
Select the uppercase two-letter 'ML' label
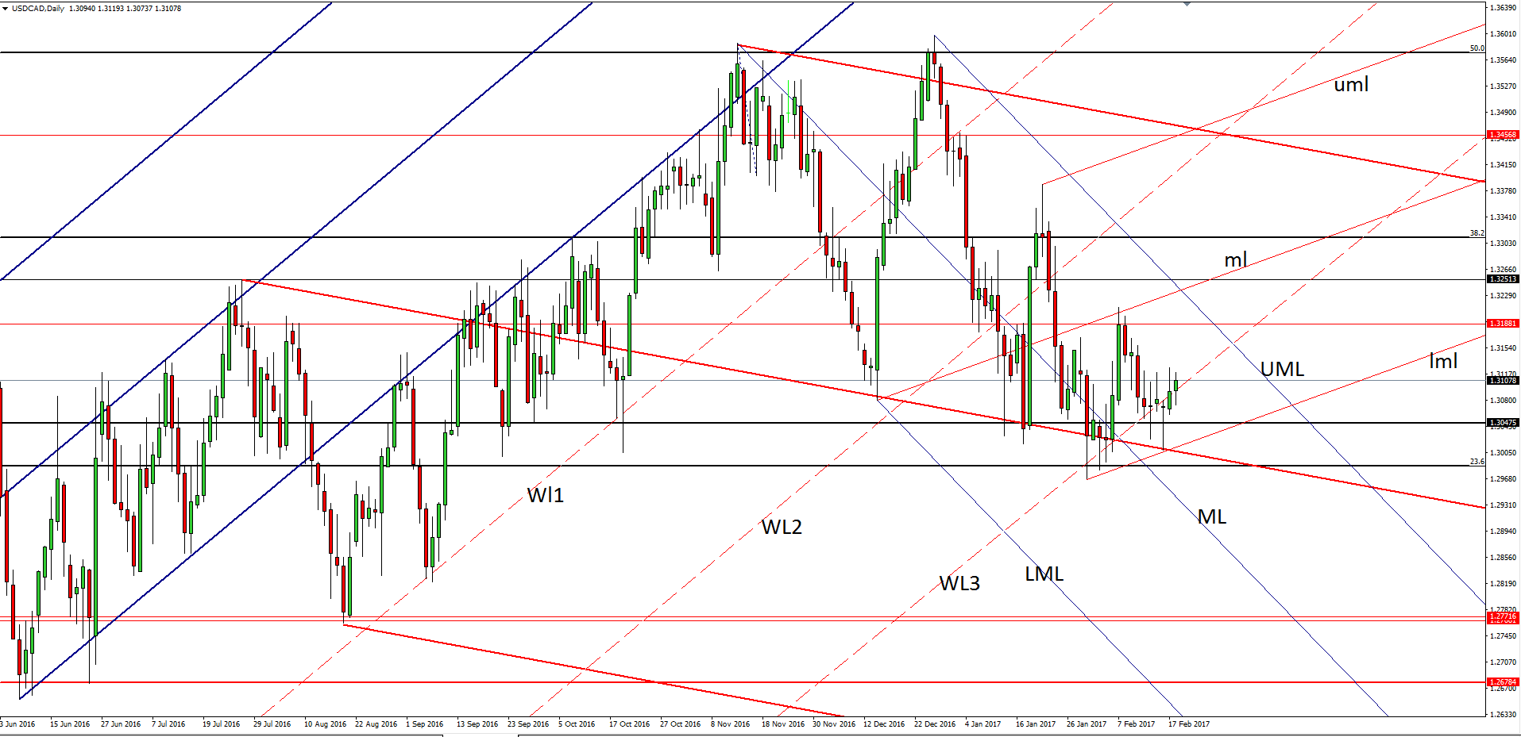[1212, 517]
